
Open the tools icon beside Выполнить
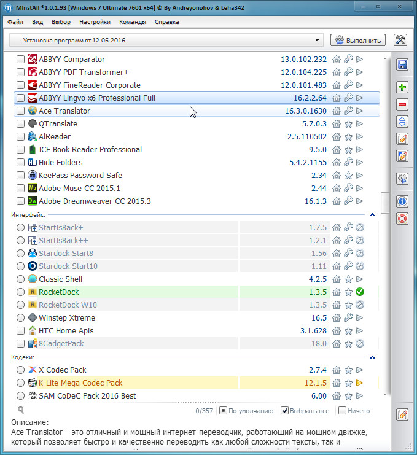[400, 40]
